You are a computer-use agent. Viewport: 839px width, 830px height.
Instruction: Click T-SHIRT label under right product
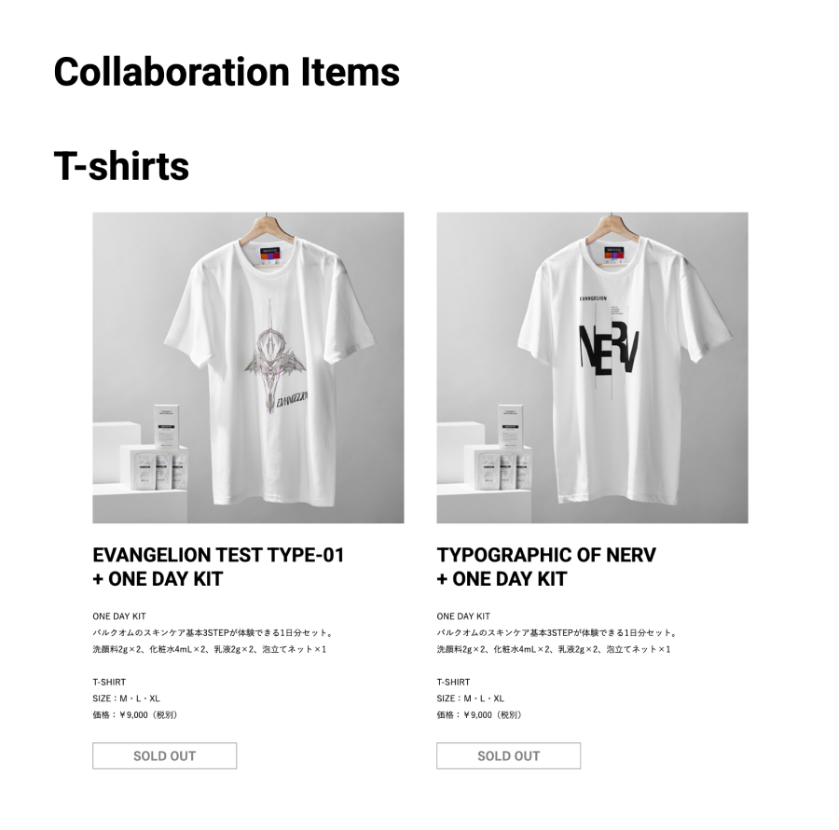point(453,683)
